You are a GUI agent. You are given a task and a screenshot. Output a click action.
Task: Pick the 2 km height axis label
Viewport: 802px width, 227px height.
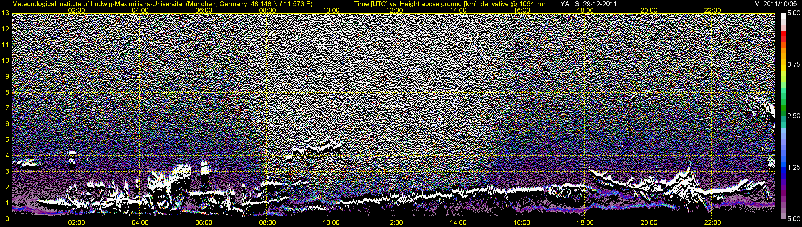click(7, 187)
